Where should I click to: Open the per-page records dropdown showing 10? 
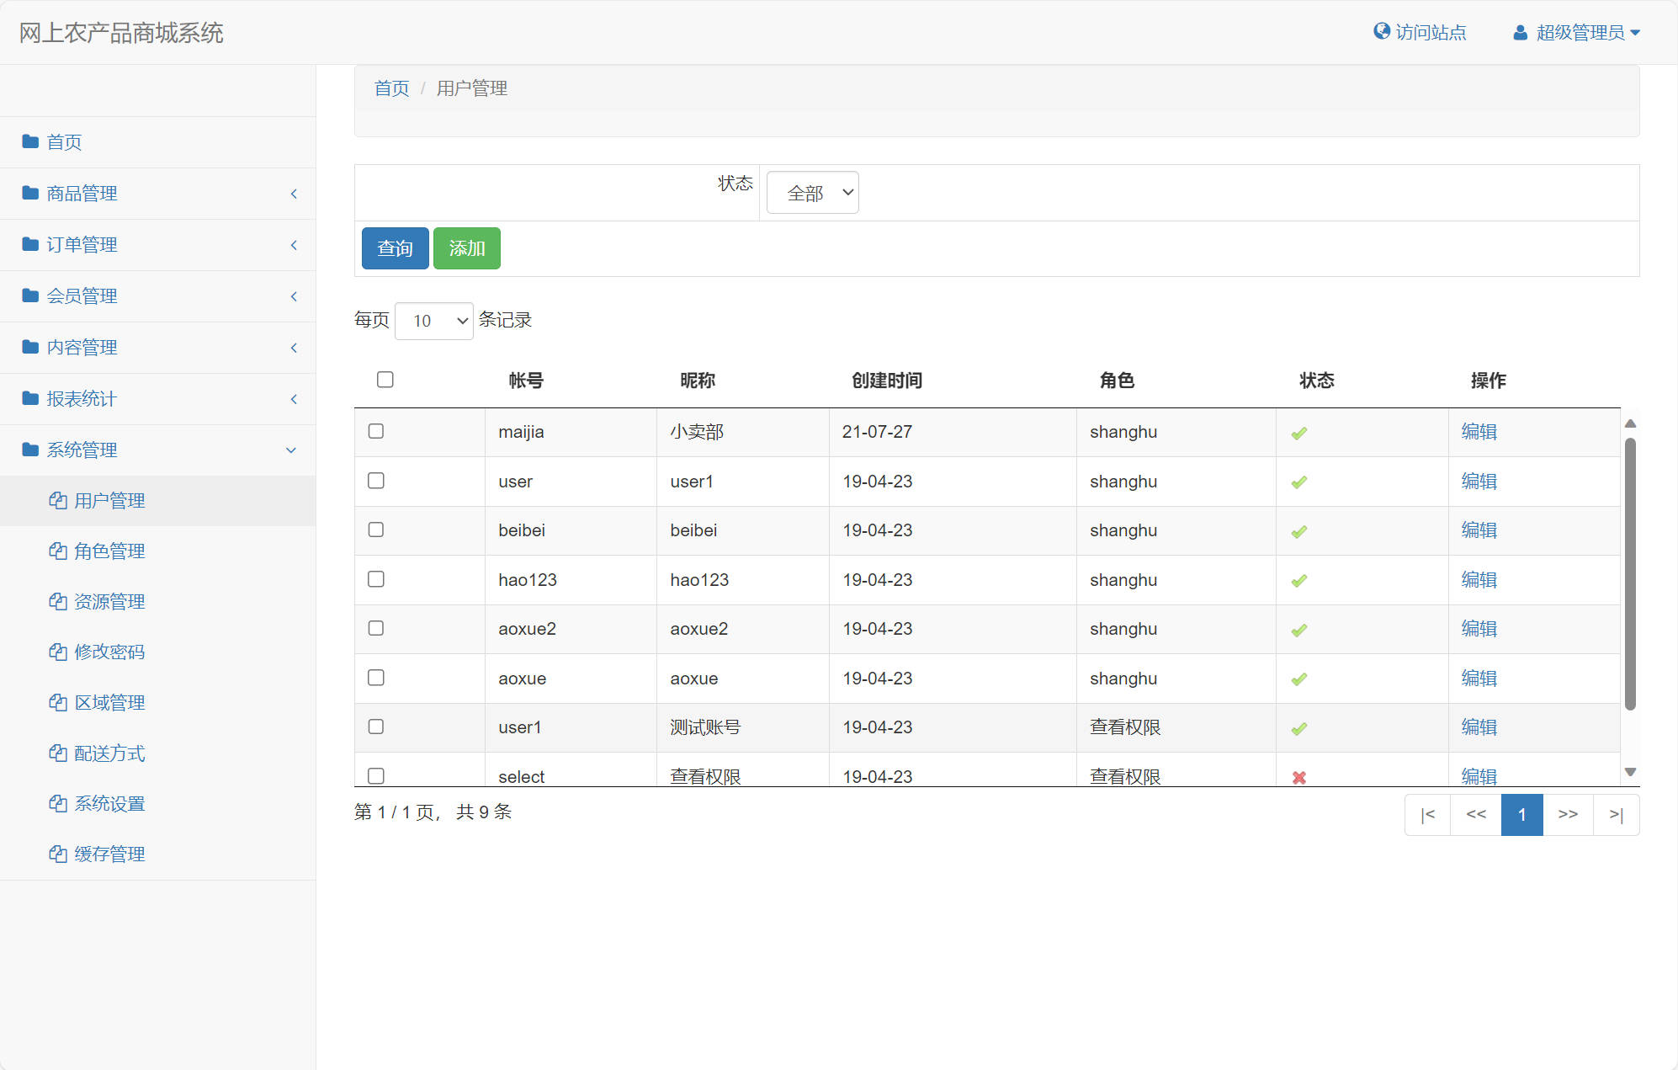click(433, 321)
